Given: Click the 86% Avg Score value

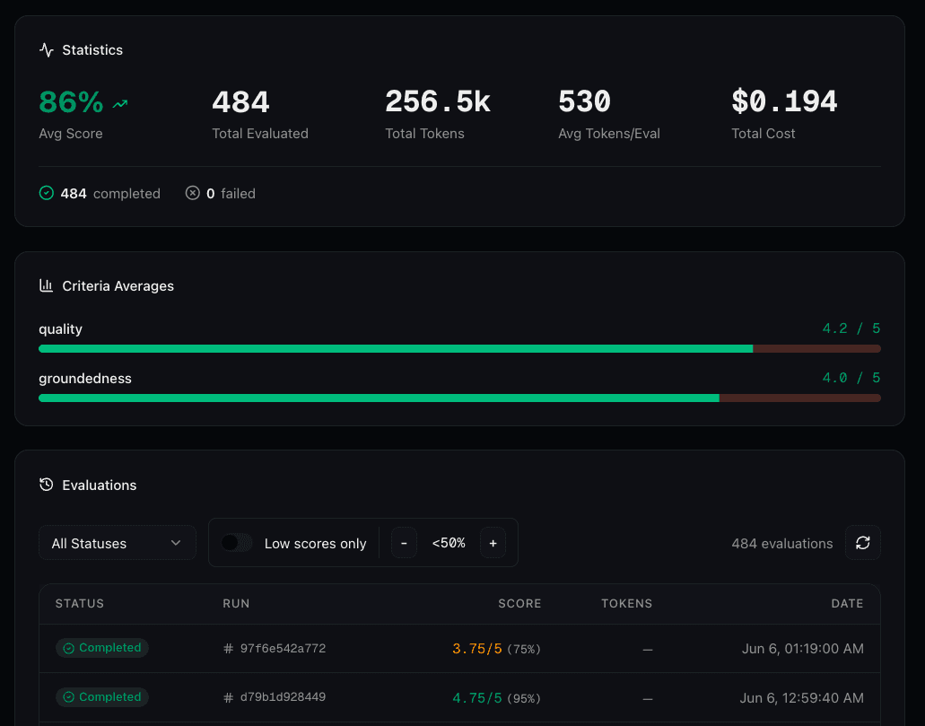Looking at the screenshot, I should click(71, 102).
